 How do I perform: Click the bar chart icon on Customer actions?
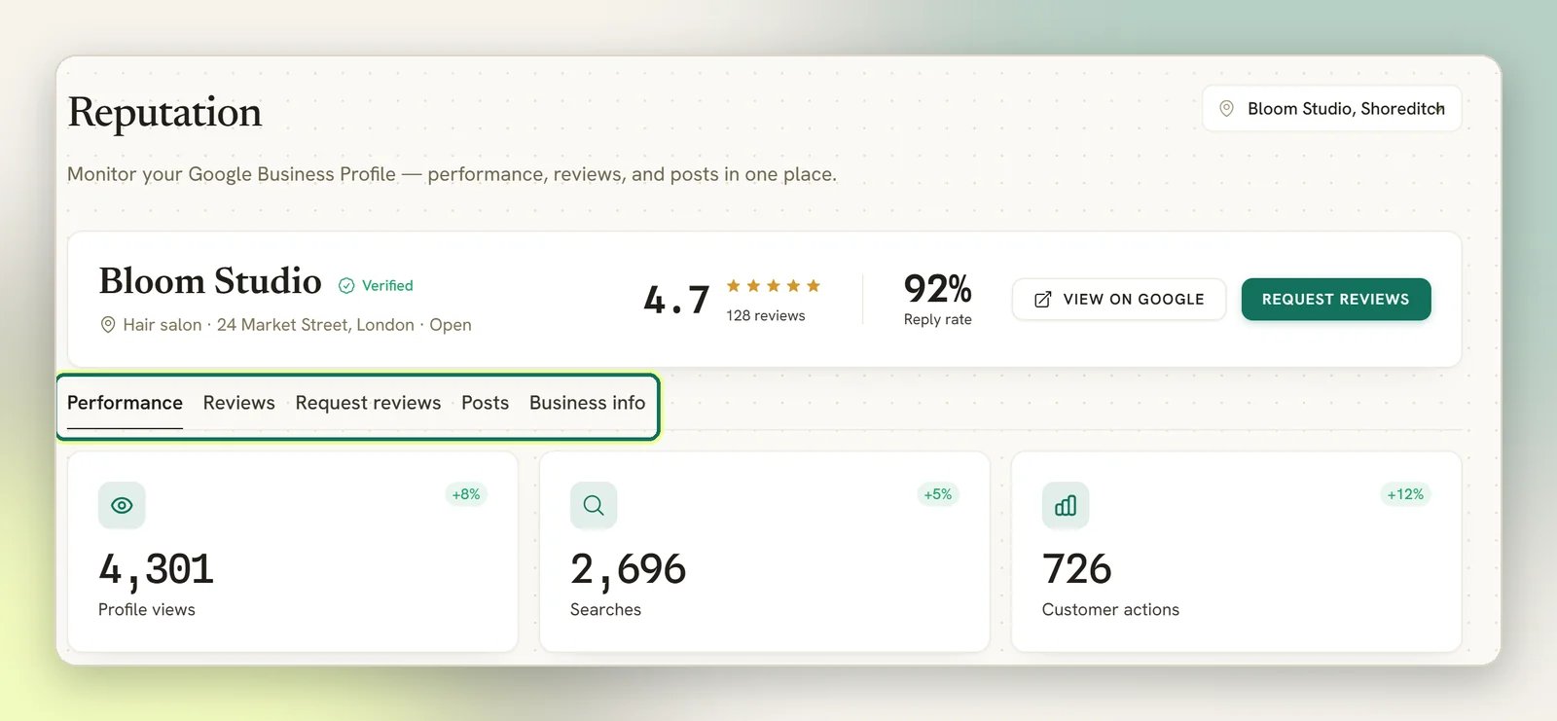[x=1066, y=505]
